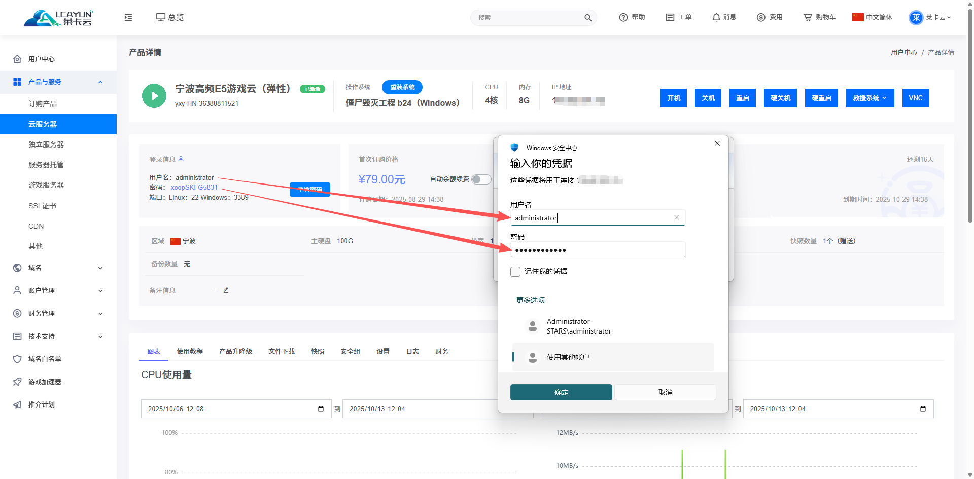Click the green play status icon
974x479 pixels.
(154, 96)
